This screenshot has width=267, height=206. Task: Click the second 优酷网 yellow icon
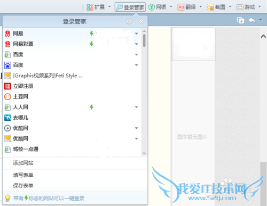(7, 138)
